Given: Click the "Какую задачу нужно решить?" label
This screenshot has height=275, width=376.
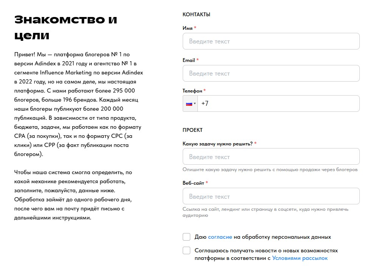Looking at the screenshot, I should [x=218, y=144].
